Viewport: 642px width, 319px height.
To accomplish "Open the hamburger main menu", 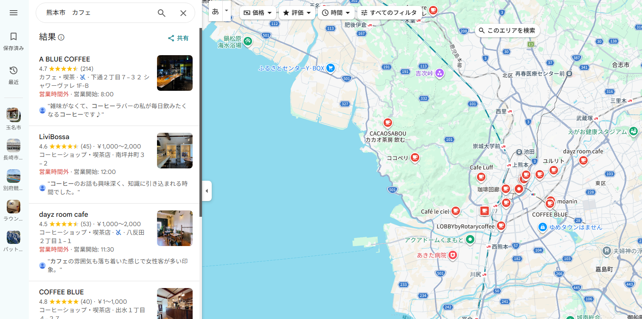I will tap(14, 13).
